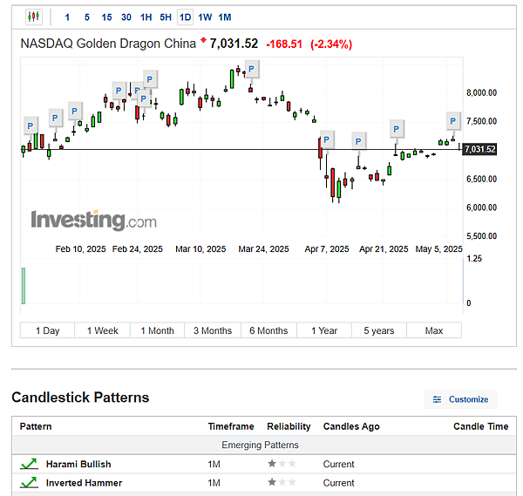Select the 1 minute interval
The image size is (523, 496).
point(67,17)
